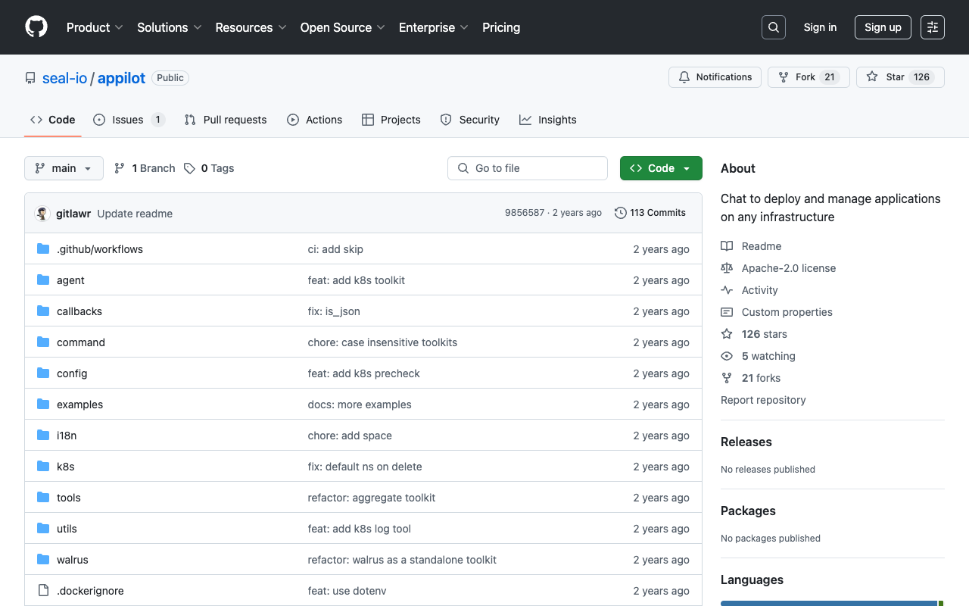Switch to the Actions tab
Screen dimensions: 969x606
pos(314,120)
